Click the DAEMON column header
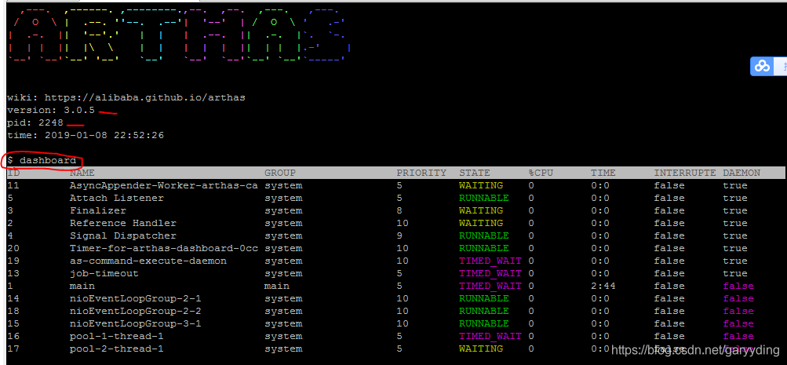Viewport: 787px width, 365px height. point(741,173)
